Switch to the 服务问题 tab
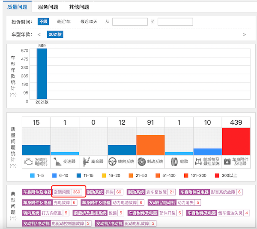 tap(48, 7)
